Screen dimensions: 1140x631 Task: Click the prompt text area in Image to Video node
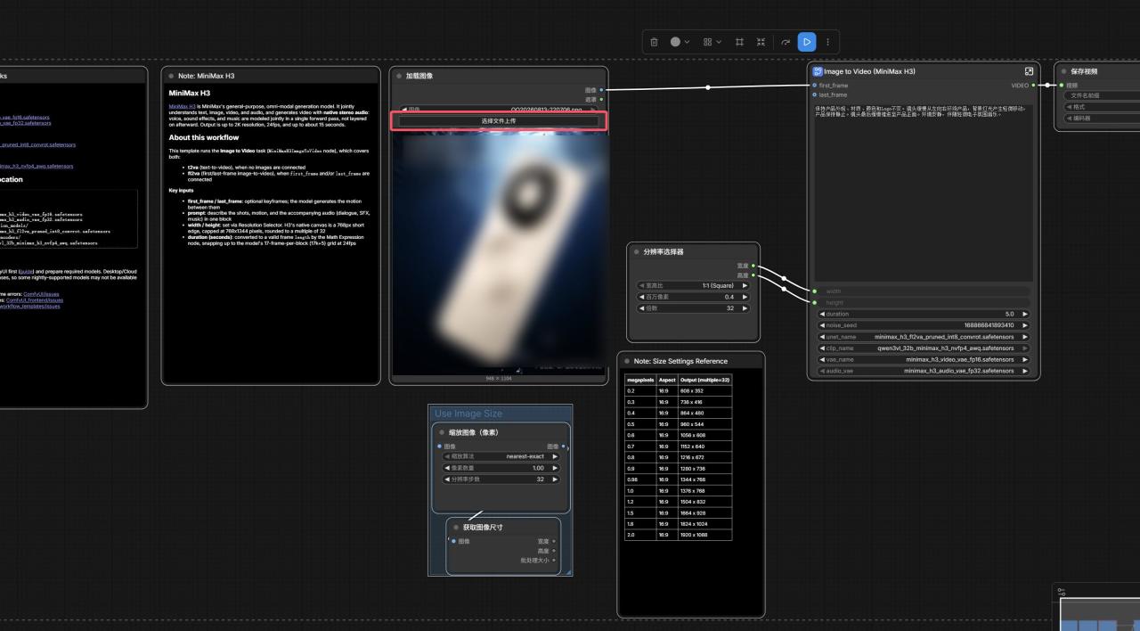click(x=924, y=193)
